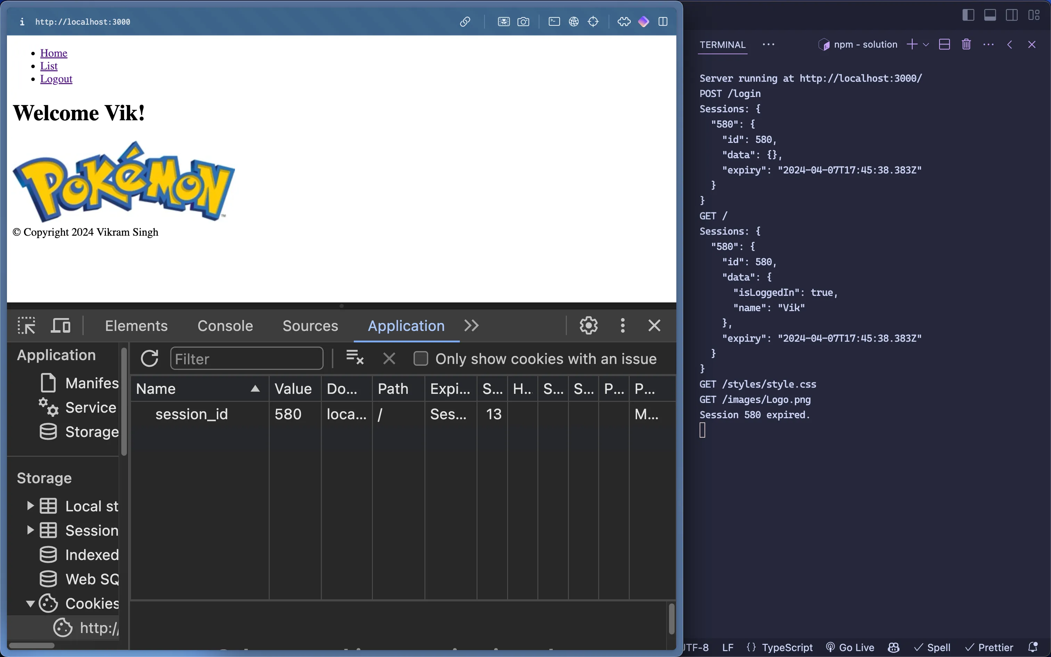Enable 'Only show cookies with an issue'
The width and height of the screenshot is (1051, 657).
point(421,358)
